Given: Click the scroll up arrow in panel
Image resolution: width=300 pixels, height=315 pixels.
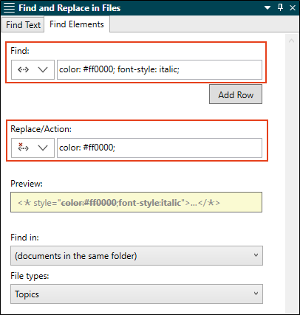Looking at the screenshot, I should tap(292, 41).
